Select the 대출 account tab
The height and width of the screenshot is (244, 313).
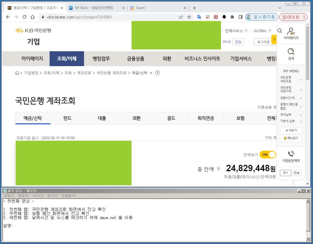[x=102, y=118]
